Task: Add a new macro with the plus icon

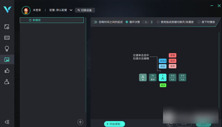Action: tap(80, 122)
